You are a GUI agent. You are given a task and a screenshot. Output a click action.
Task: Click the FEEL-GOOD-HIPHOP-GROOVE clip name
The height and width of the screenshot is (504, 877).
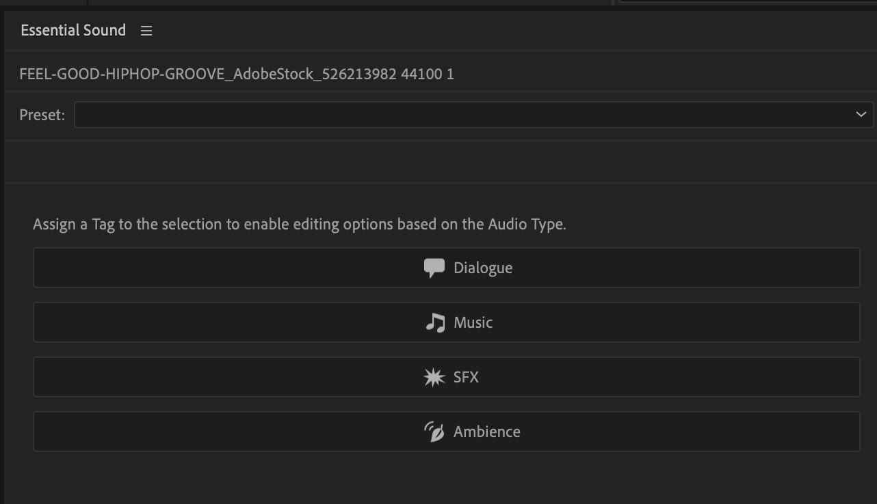(x=237, y=74)
